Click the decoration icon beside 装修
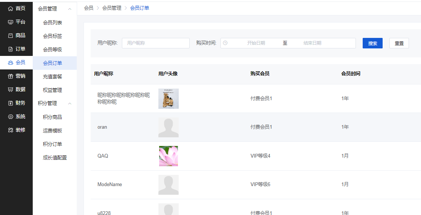Screen dimensions: 421x215 tap(11, 130)
